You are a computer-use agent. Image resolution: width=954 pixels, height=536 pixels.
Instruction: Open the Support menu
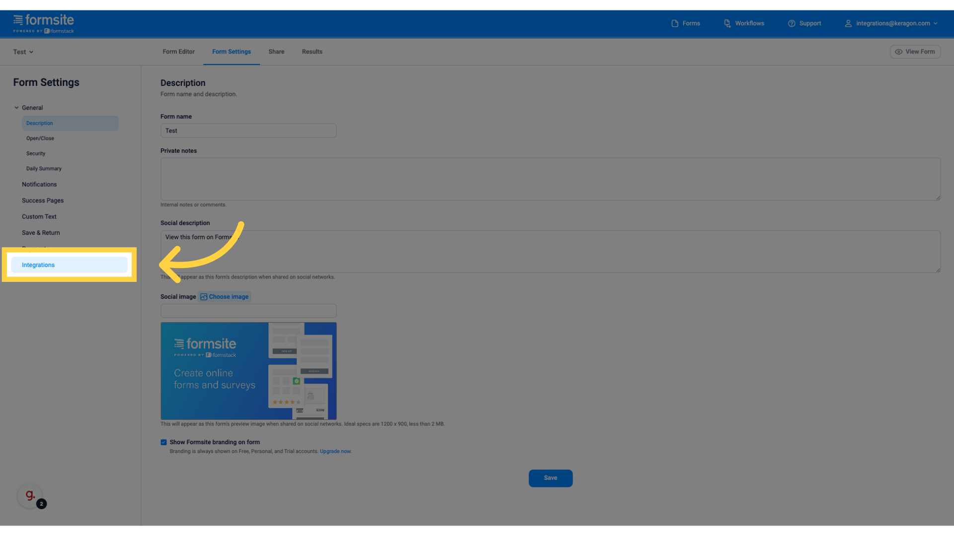tap(804, 23)
